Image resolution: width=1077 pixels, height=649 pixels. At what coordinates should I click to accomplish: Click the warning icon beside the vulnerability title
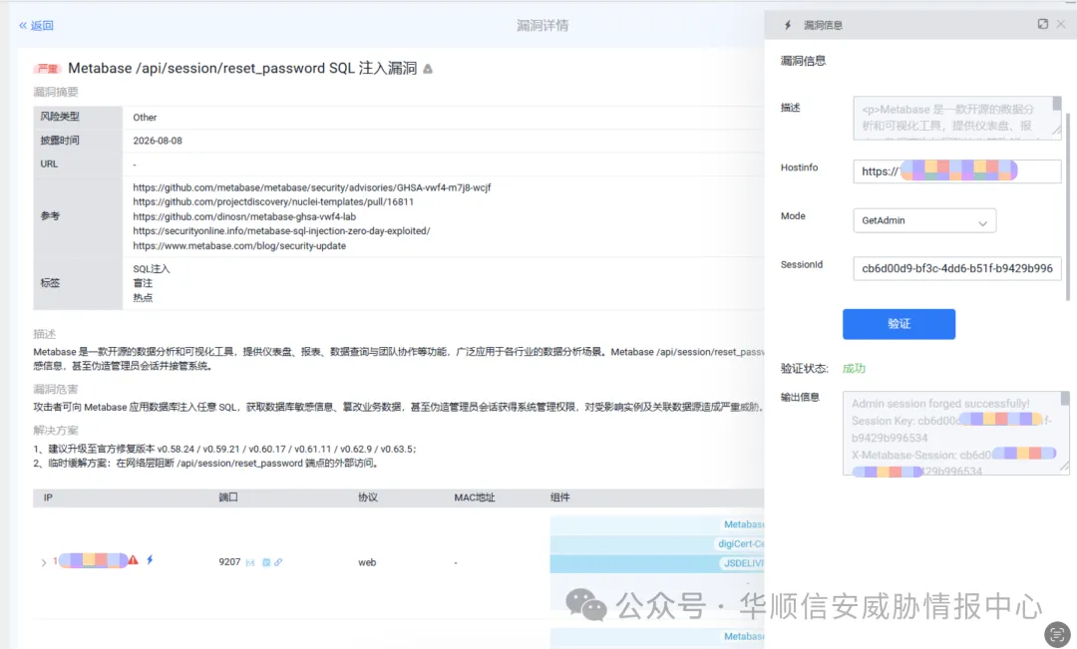[427, 69]
